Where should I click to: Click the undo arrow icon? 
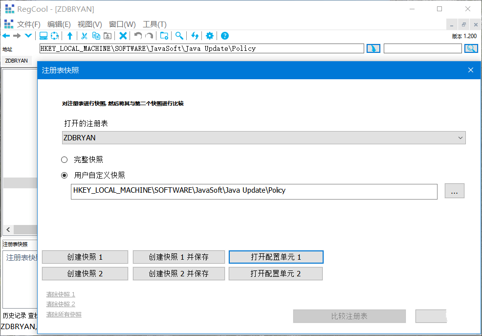[138, 36]
